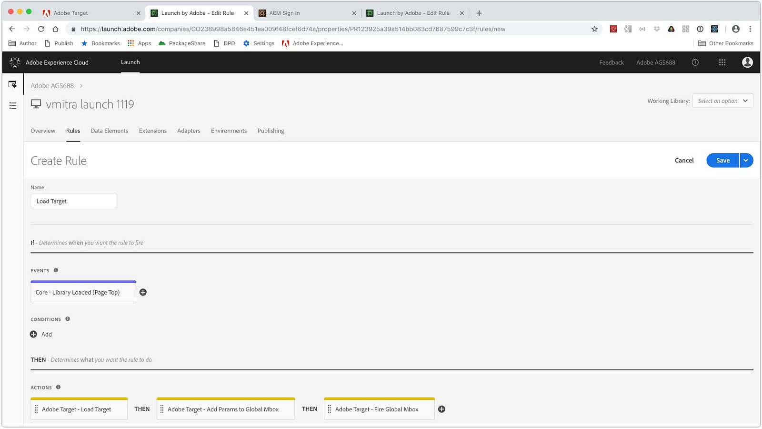Image resolution: width=762 pixels, height=429 pixels.
Task: Open the Data Elements tab
Action: 110,131
